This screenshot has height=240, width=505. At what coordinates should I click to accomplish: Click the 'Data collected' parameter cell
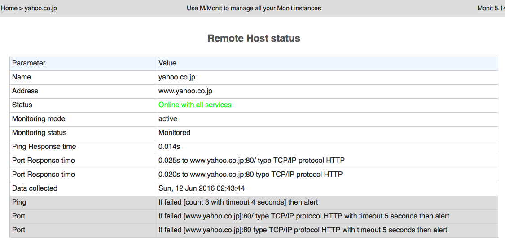(x=83, y=188)
